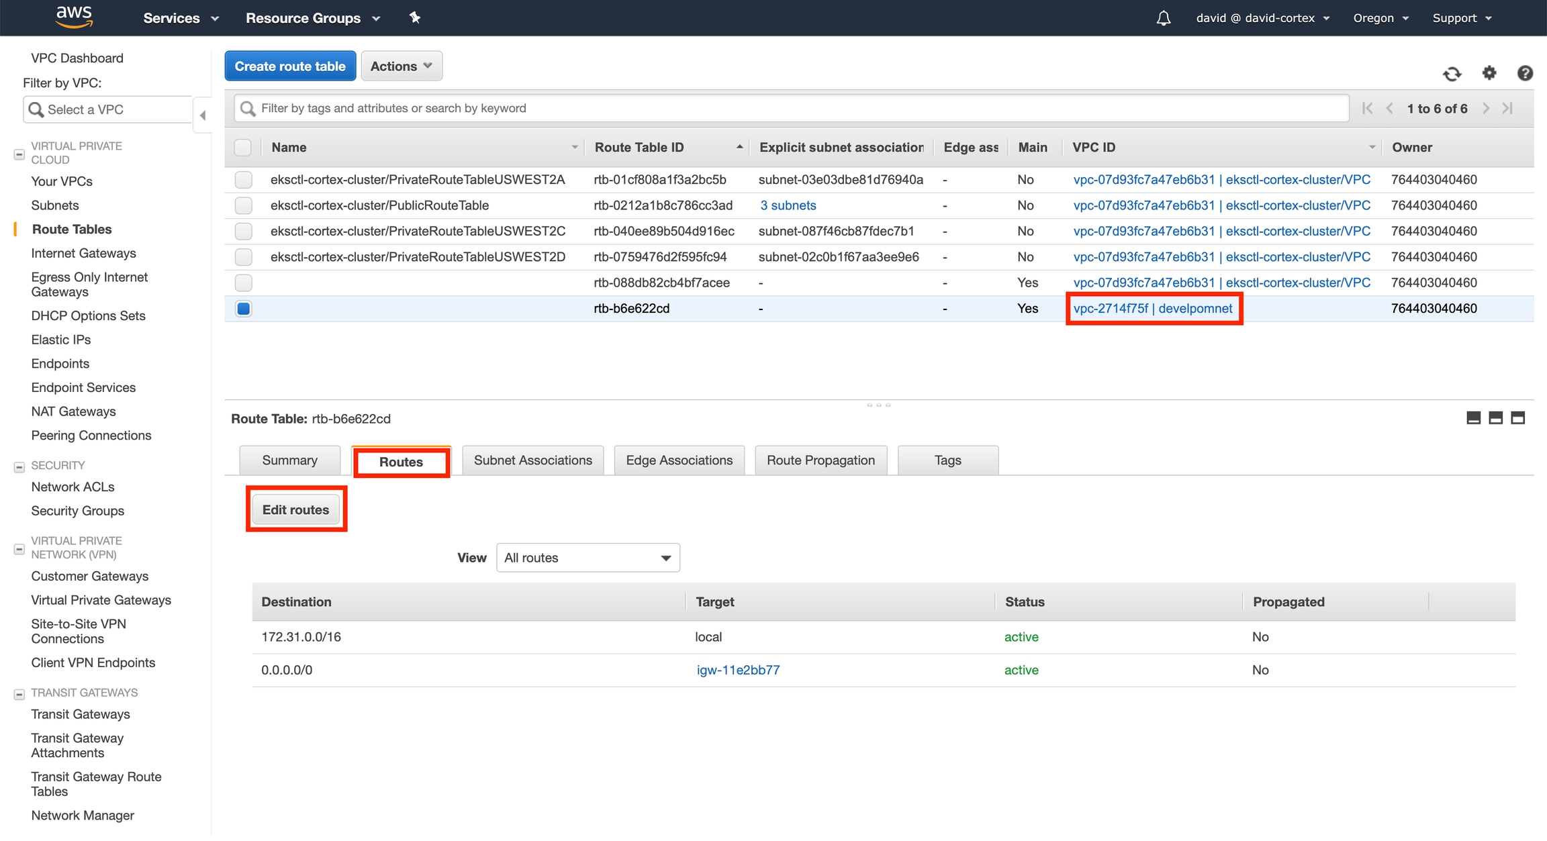Toggle the select-all header checkbox
Viewport: 1547px width, 841px height.
[242, 148]
